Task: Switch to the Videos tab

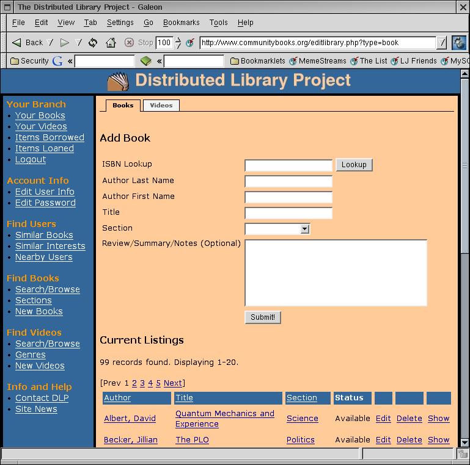Action: click(x=161, y=106)
